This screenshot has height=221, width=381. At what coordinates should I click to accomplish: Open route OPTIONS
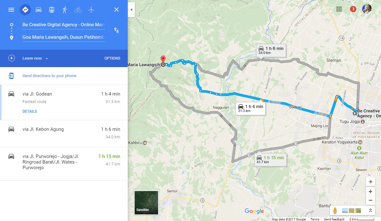(112, 58)
